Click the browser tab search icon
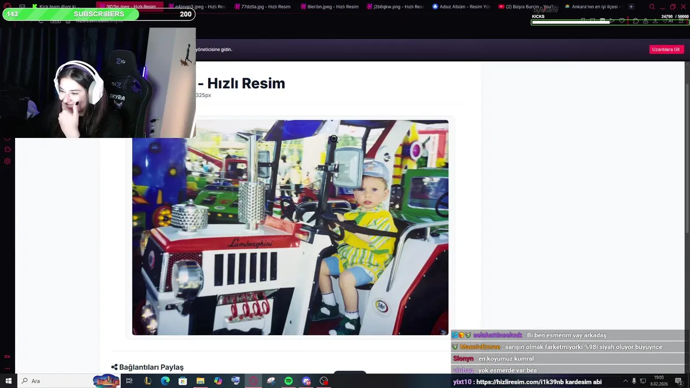The image size is (690, 388). (x=652, y=6)
